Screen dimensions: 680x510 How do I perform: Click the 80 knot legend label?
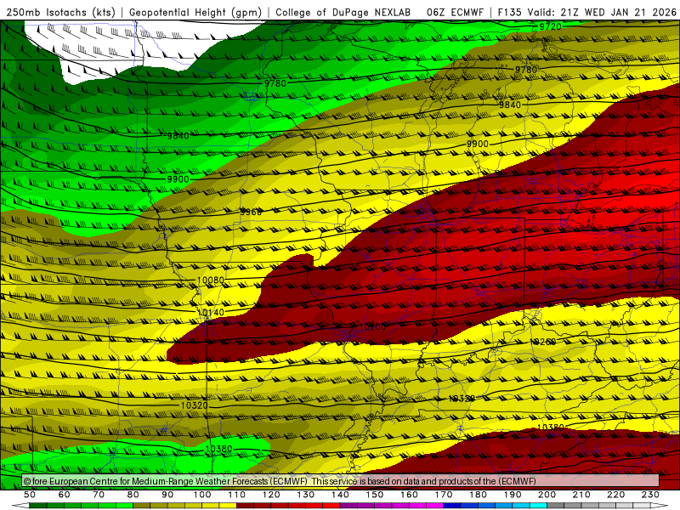pyautogui.click(x=133, y=495)
